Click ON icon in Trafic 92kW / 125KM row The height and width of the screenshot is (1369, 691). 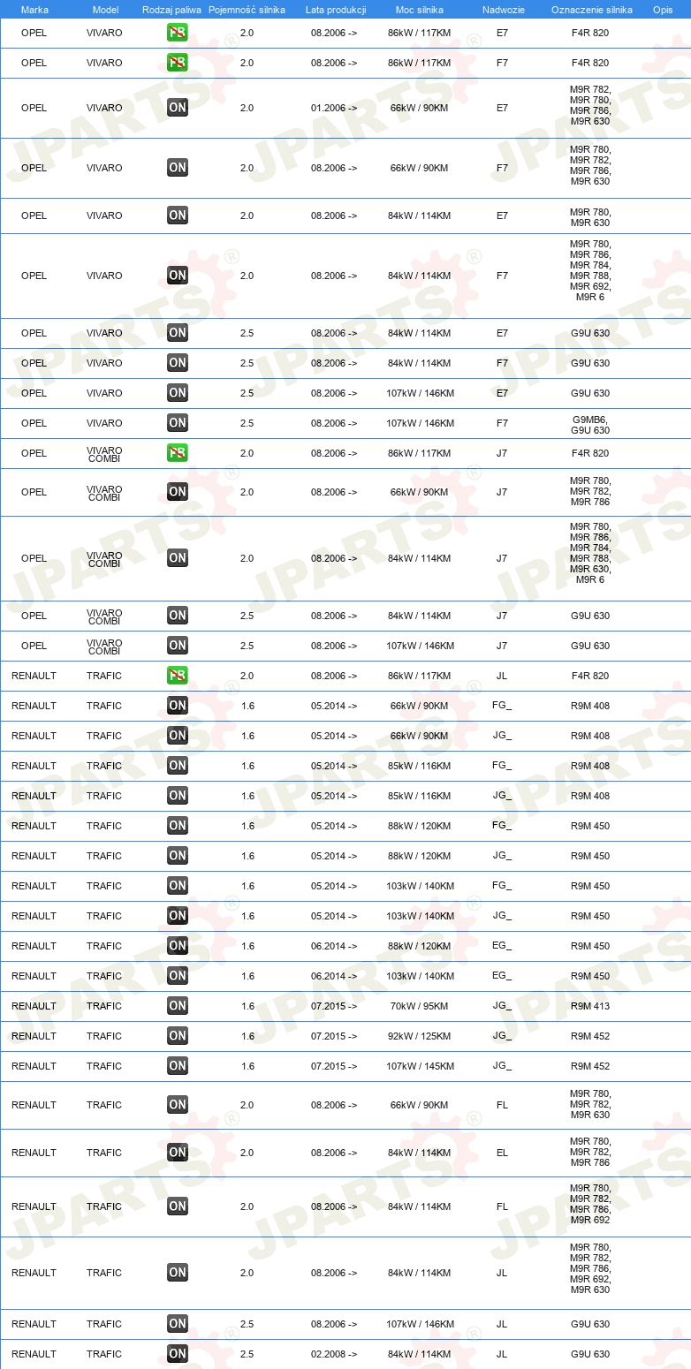point(178,1036)
